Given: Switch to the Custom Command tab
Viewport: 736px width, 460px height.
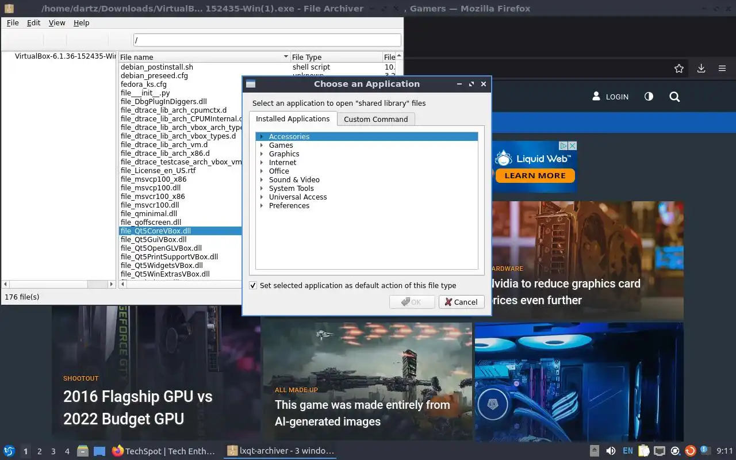Looking at the screenshot, I should coord(375,119).
